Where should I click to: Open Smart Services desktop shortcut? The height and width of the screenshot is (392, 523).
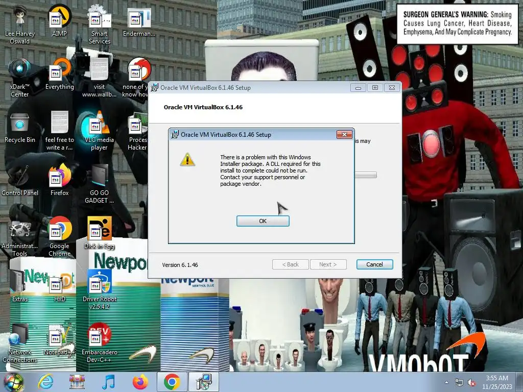pos(100,24)
